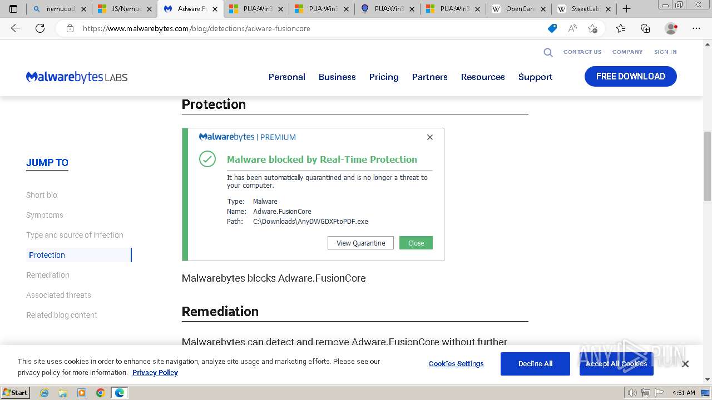This screenshot has height=400, width=712.
Task: Open the CONTACT US link
Action: coord(582,52)
